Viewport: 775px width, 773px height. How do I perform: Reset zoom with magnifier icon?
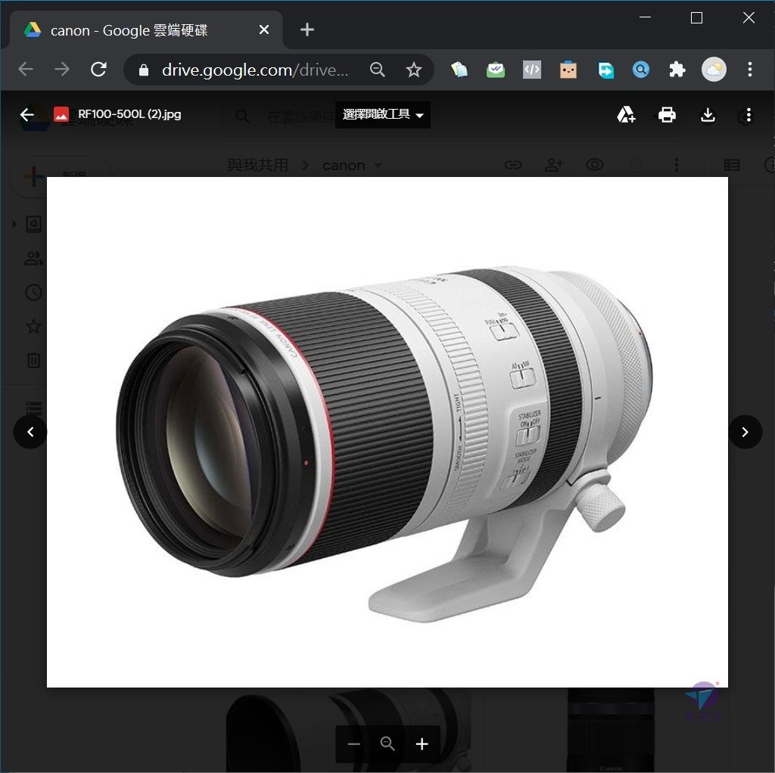point(387,744)
